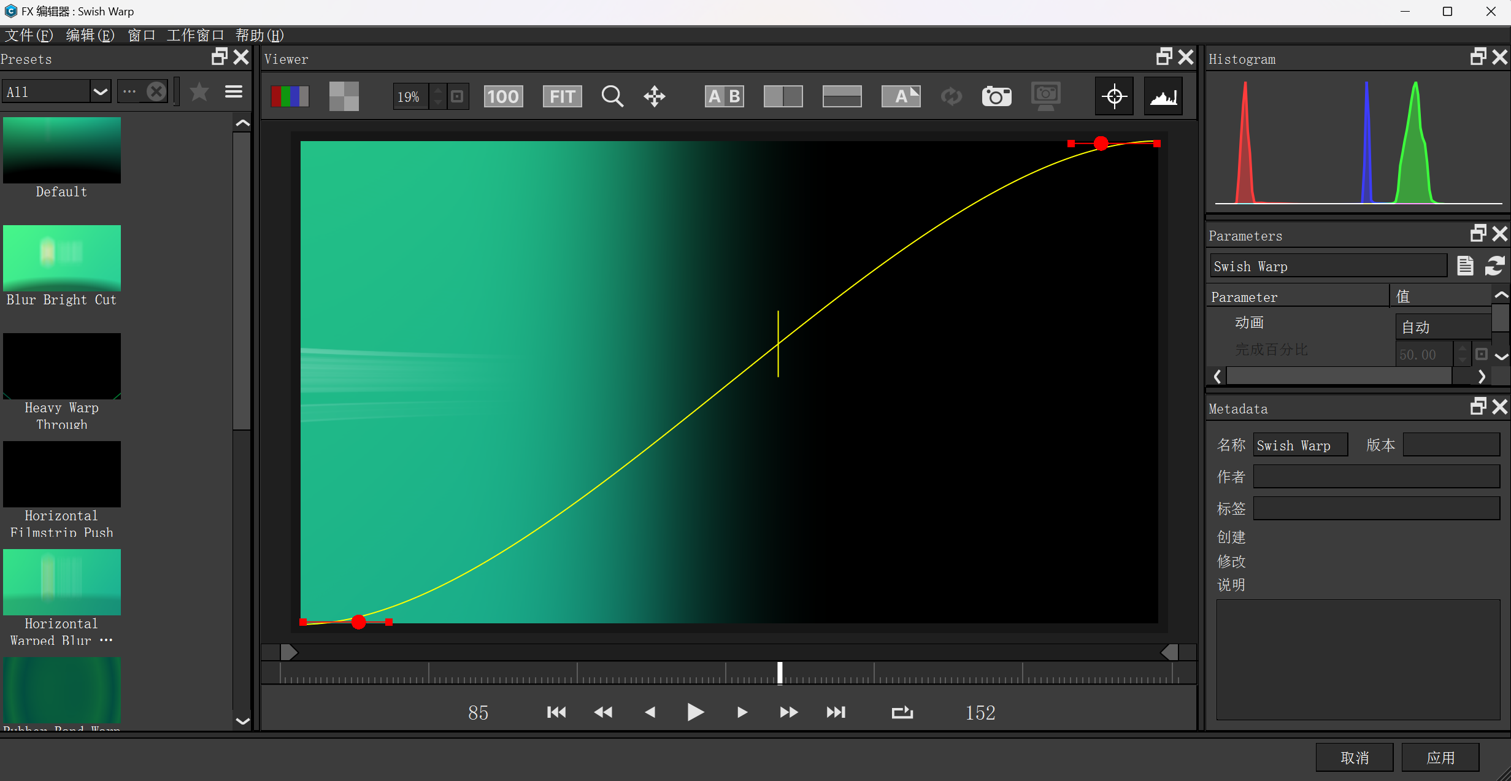The height and width of the screenshot is (781, 1511).
Task: Click the crosshair on-screen controls icon
Action: (x=1114, y=96)
